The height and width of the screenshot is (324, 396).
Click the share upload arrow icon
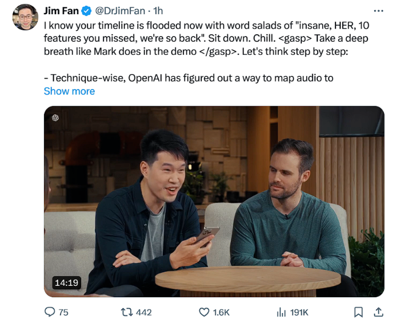click(x=378, y=312)
